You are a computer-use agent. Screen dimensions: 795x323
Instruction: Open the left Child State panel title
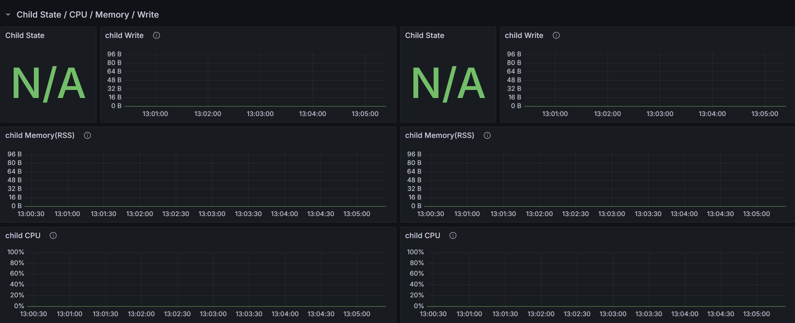[x=25, y=35]
